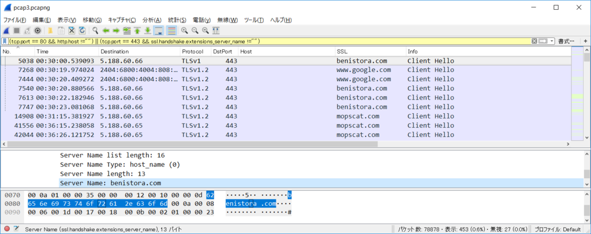Sort by the No. column header
Screen dimensions: 591x234
(18, 52)
